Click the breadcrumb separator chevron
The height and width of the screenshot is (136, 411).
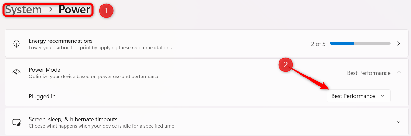pyautogui.click(x=50, y=10)
